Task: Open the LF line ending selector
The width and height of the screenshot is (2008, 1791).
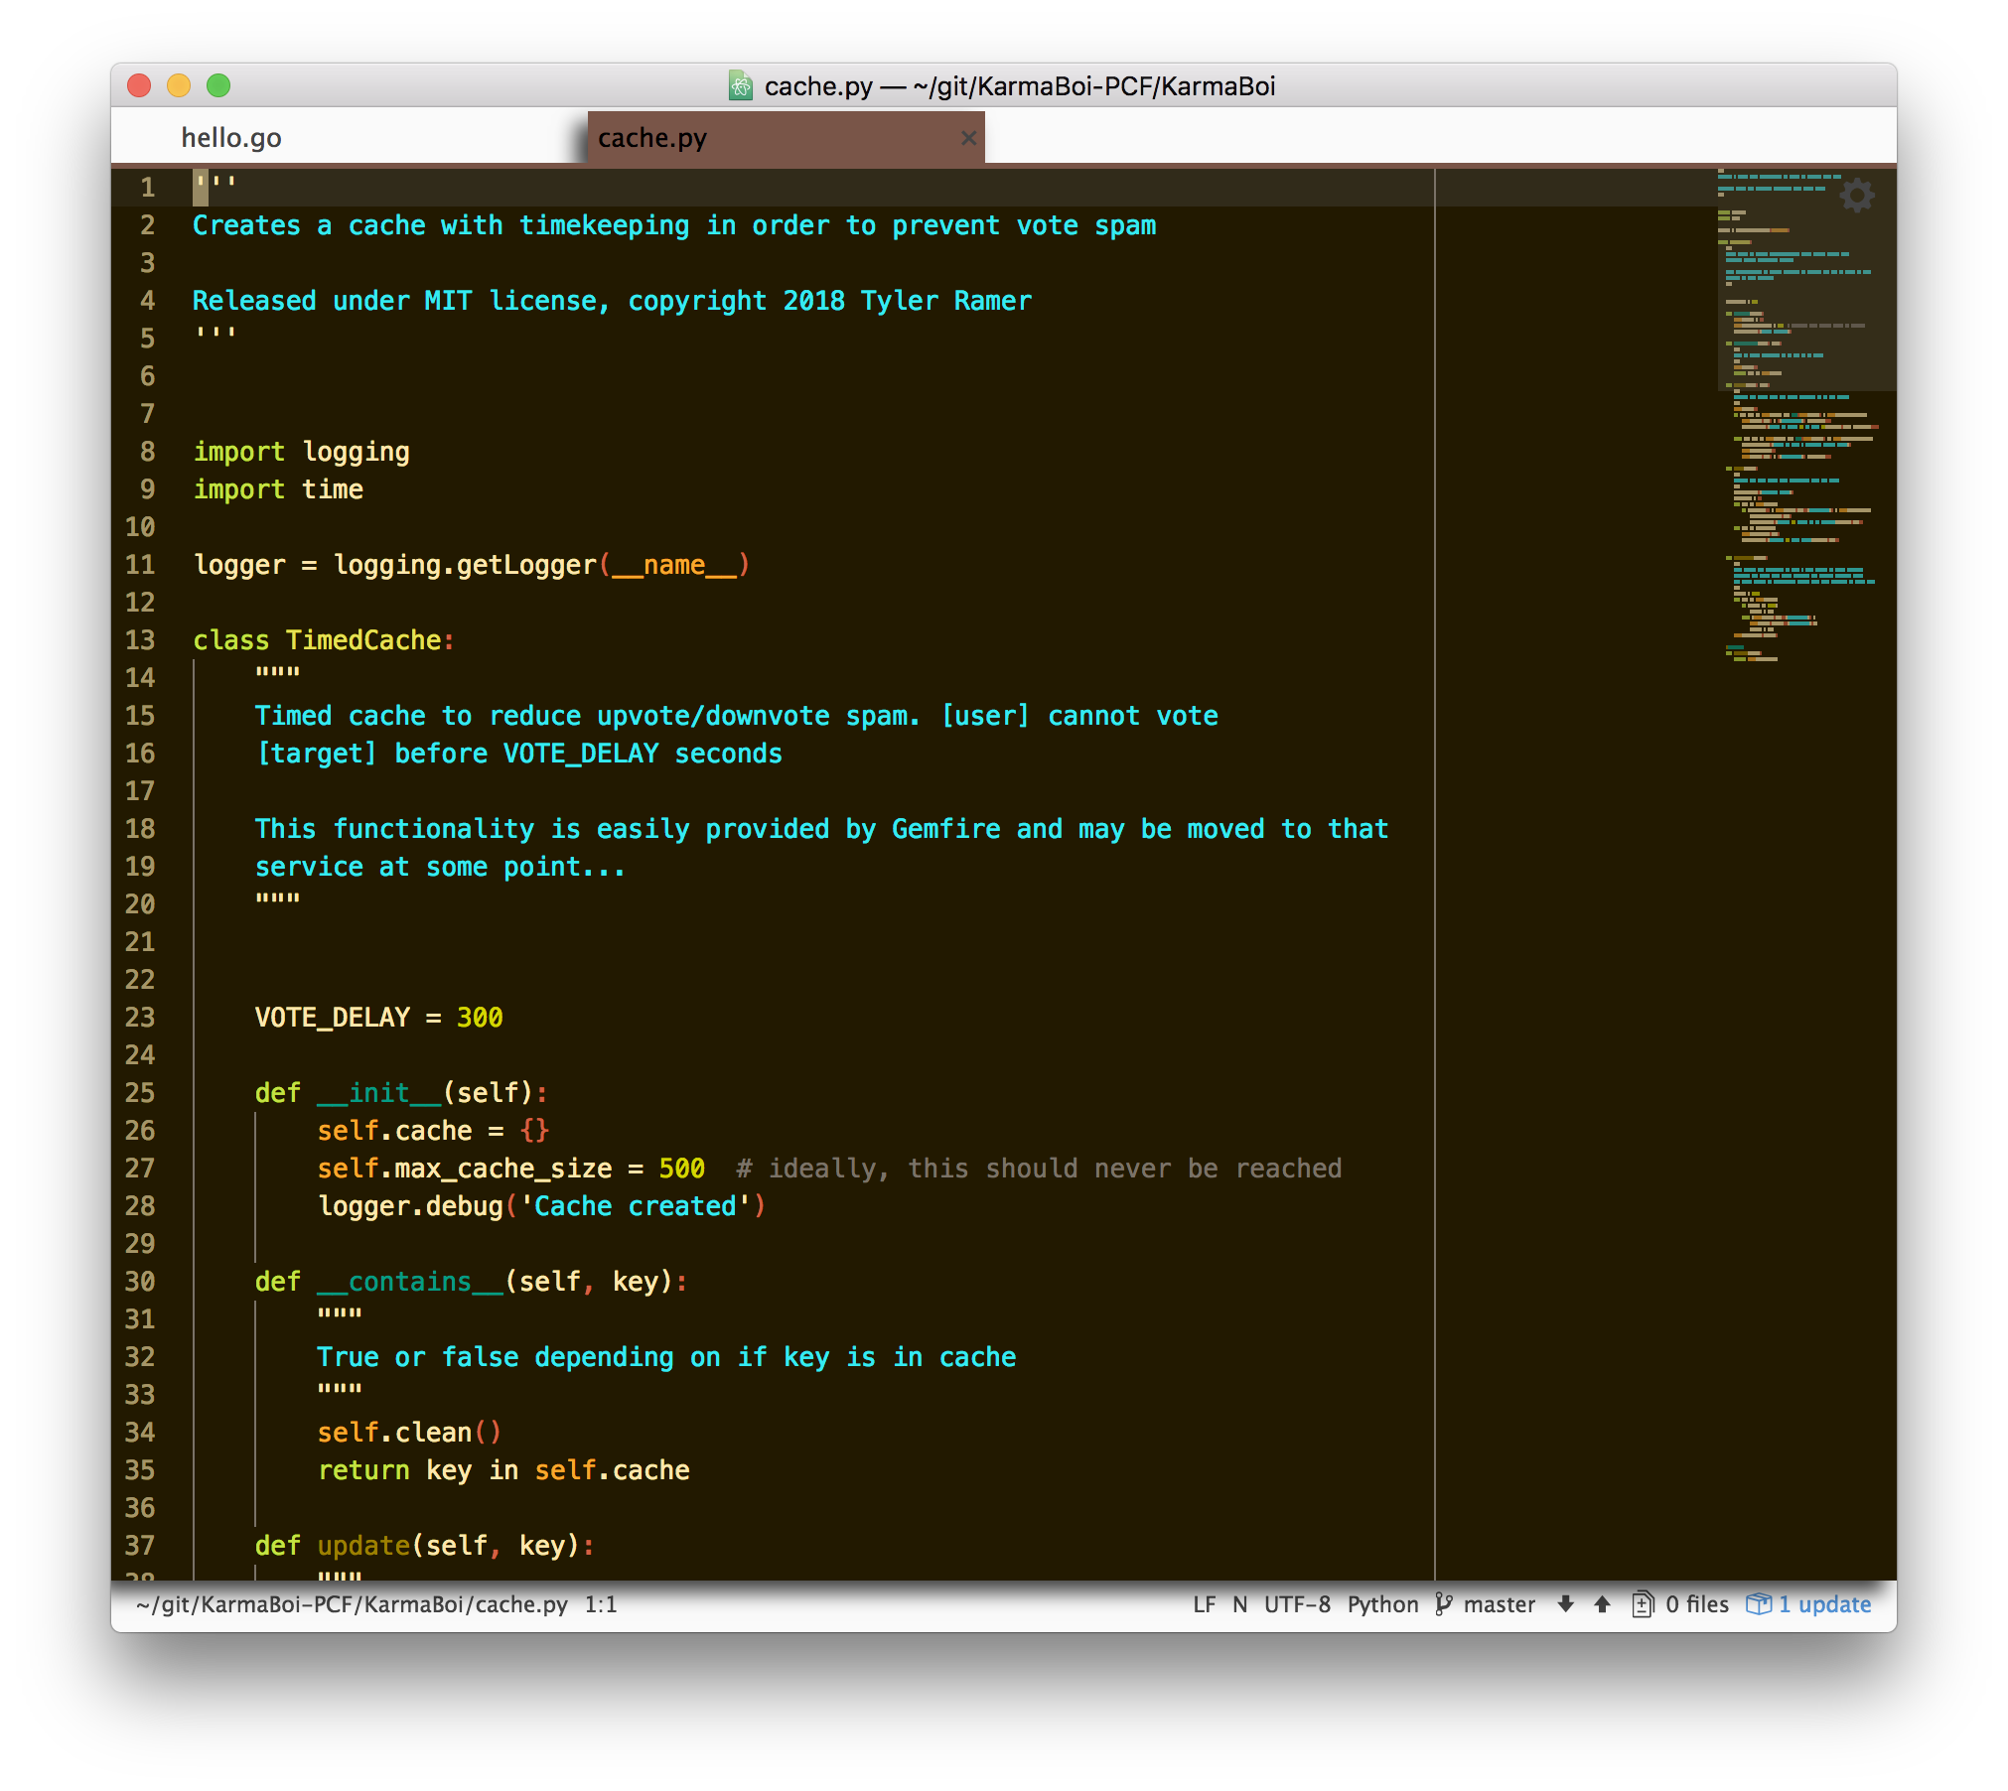Action: [x=1204, y=1604]
